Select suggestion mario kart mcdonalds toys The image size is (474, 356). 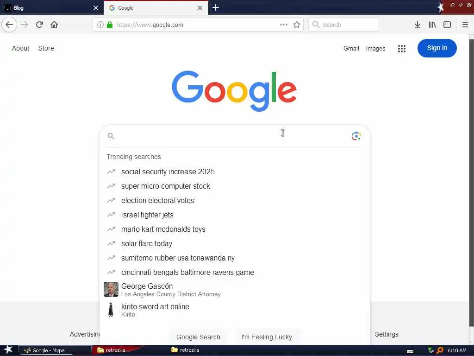pos(235,229)
